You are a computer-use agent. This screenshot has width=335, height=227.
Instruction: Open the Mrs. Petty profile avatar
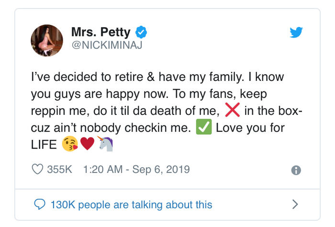47,40
